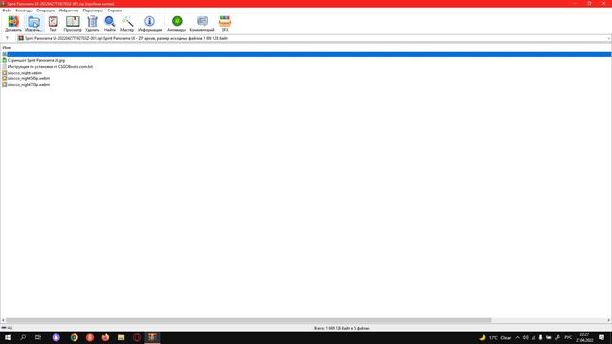Show hidden system tray icons chevron

point(518,337)
